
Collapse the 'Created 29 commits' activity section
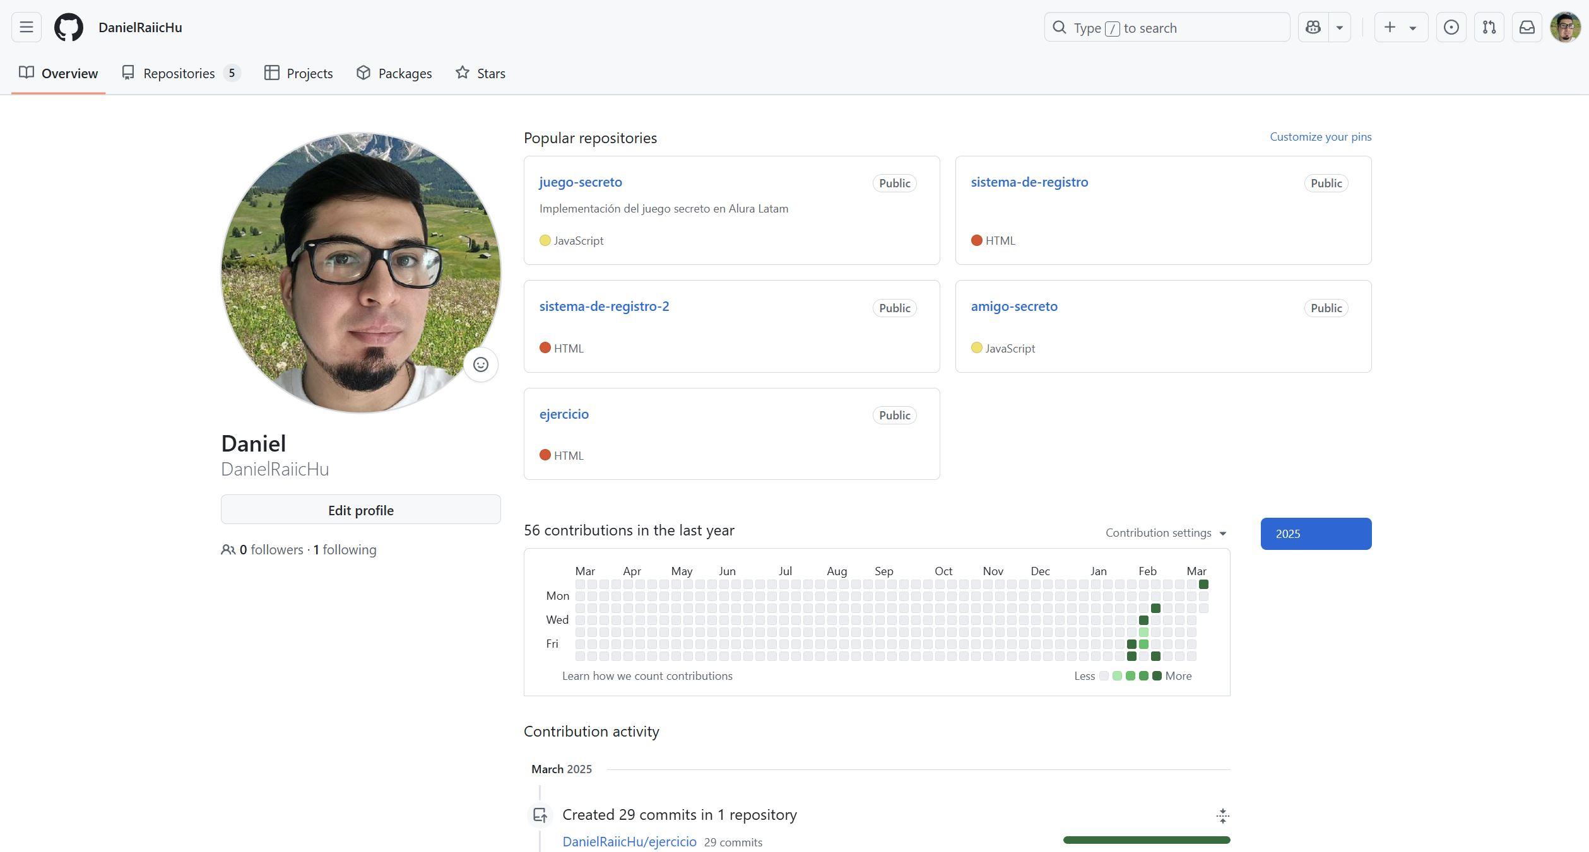tap(1222, 815)
